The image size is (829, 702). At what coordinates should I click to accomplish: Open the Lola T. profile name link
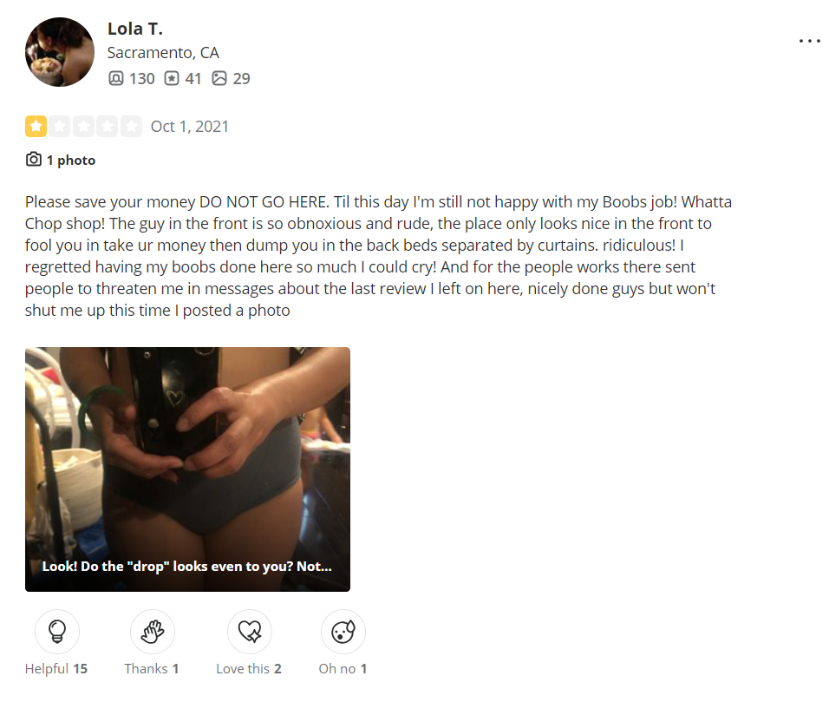click(134, 29)
